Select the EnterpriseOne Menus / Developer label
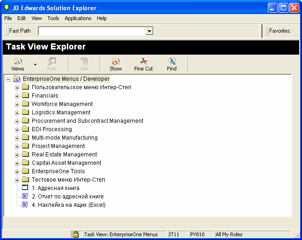This screenshot has height=240, width=302. click(x=66, y=79)
